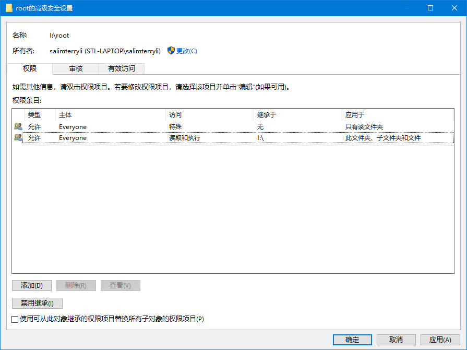Sort by the 类型 column header
Viewport: 467px width, 350px height.
pyautogui.click(x=40, y=115)
